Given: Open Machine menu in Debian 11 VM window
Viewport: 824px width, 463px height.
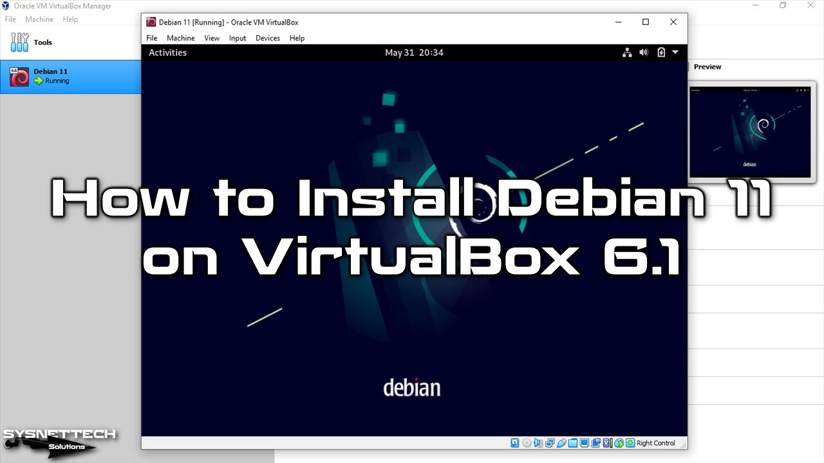Looking at the screenshot, I should coord(181,38).
